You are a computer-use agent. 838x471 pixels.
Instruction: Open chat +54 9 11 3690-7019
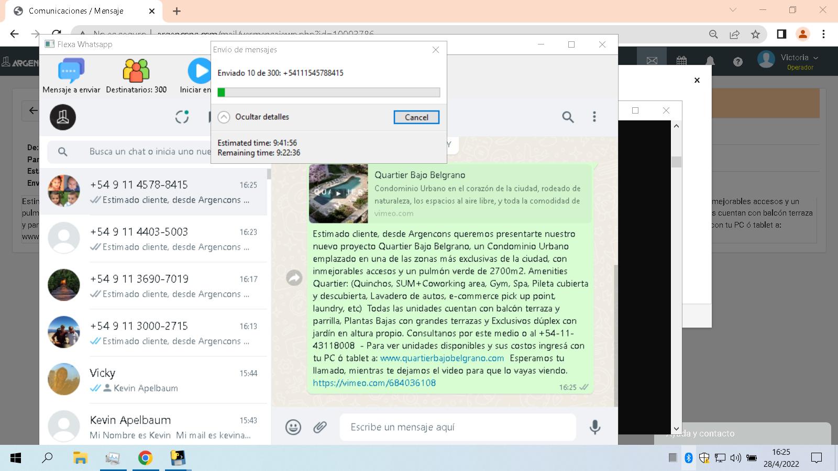point(153,286)
